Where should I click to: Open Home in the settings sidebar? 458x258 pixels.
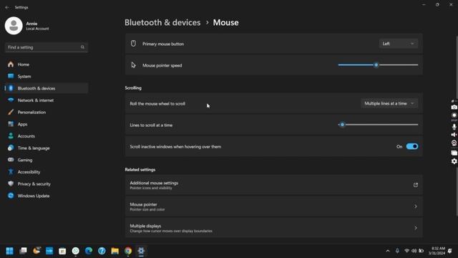click(46, 64)
